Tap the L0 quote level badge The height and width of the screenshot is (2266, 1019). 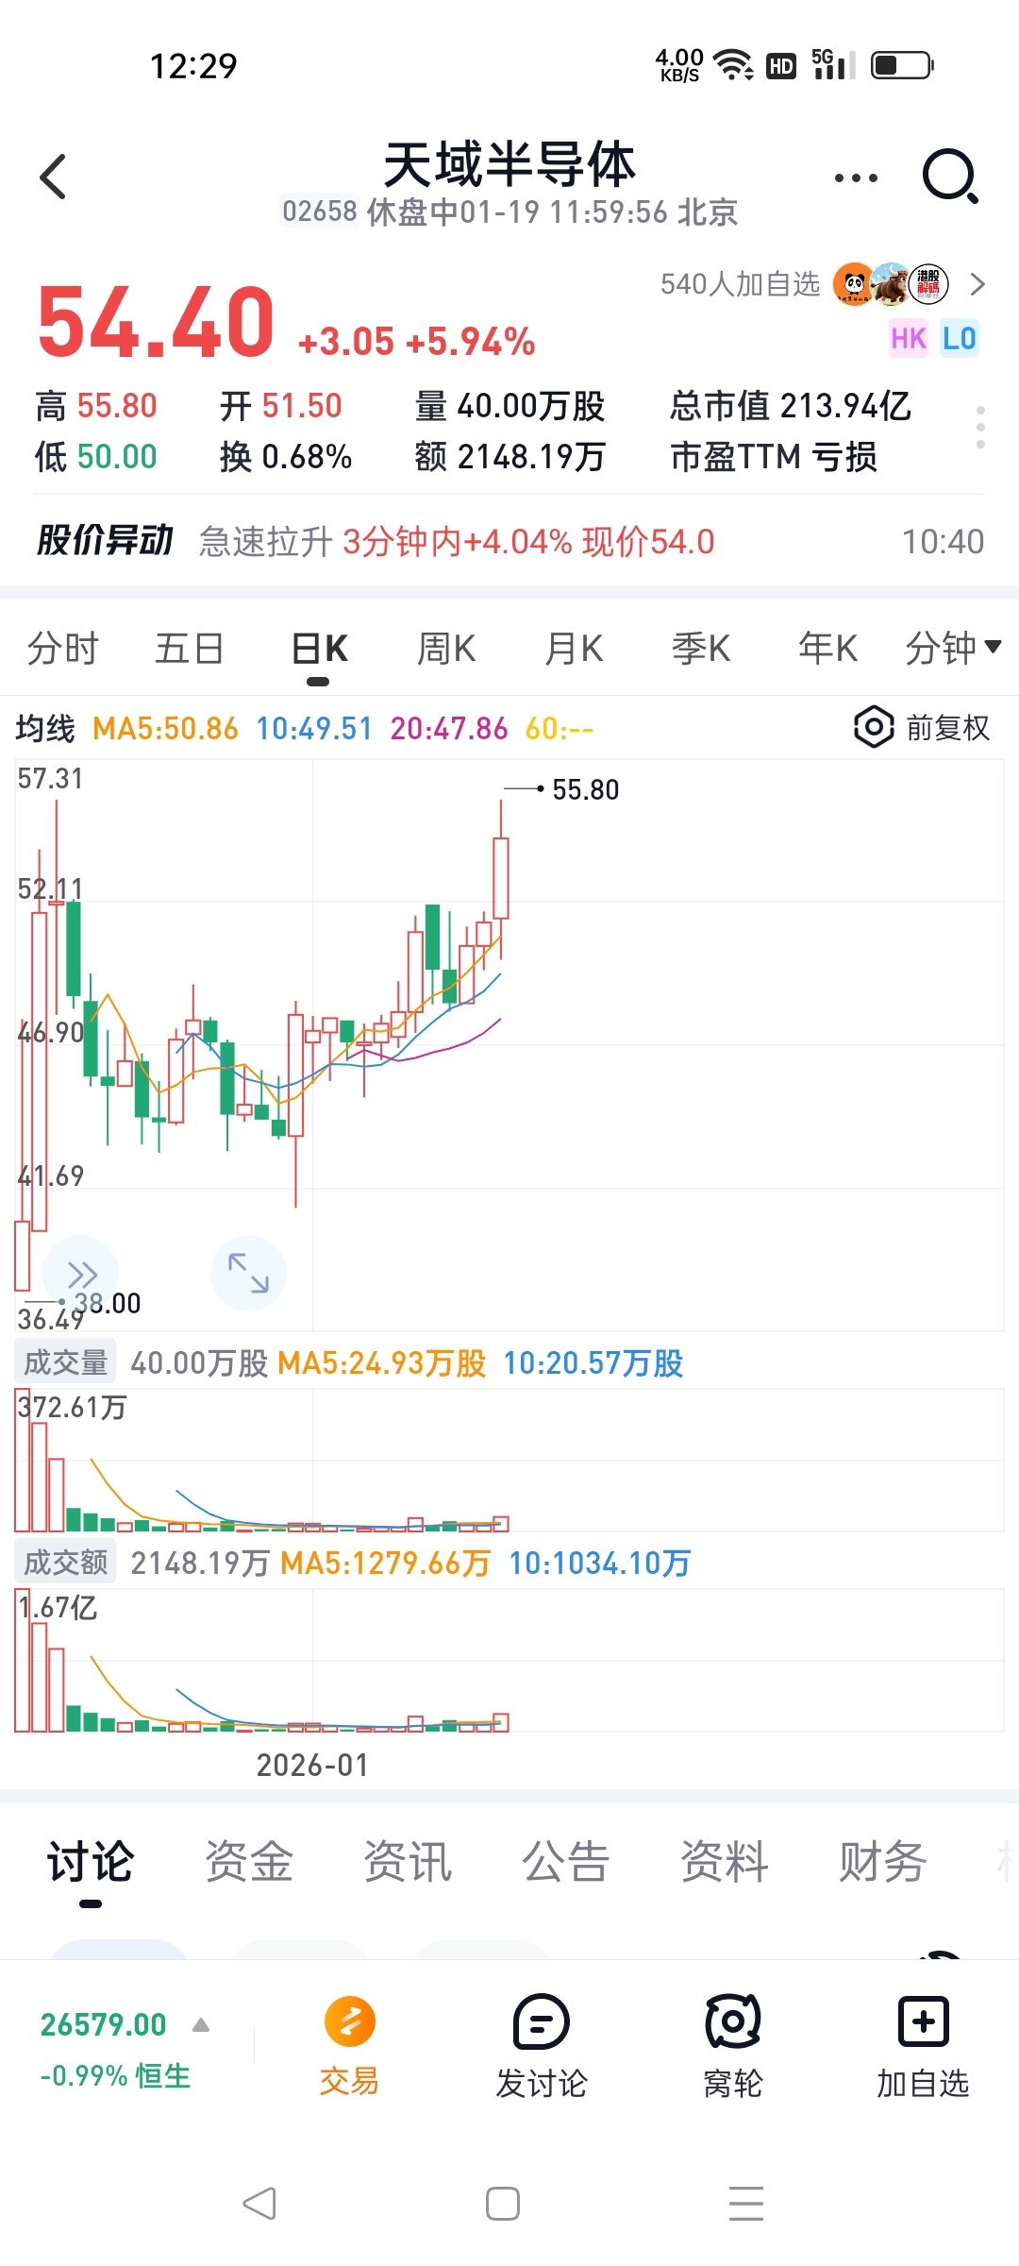959,338
